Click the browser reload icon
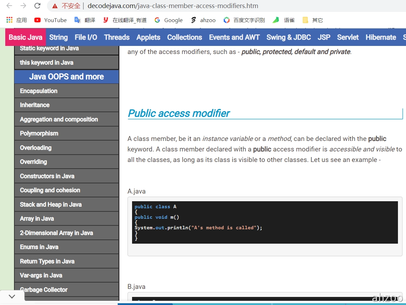 point(37,6)
